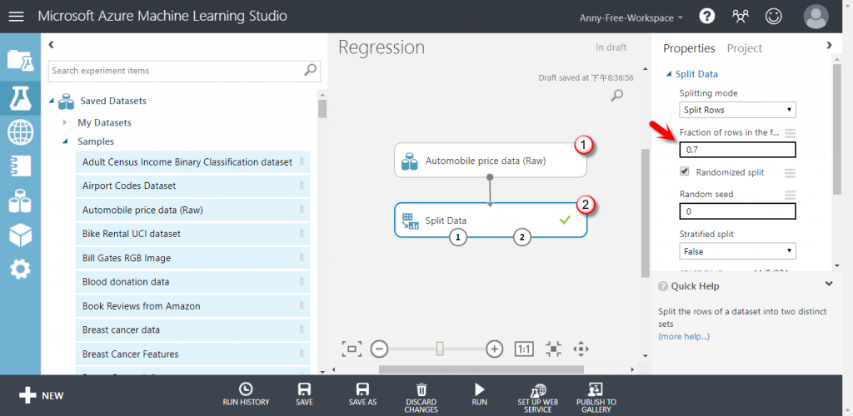The width and height of the screenshot is (853, 416).
Task: Click the canvas search magnifier icon
Action: [617, 96]
